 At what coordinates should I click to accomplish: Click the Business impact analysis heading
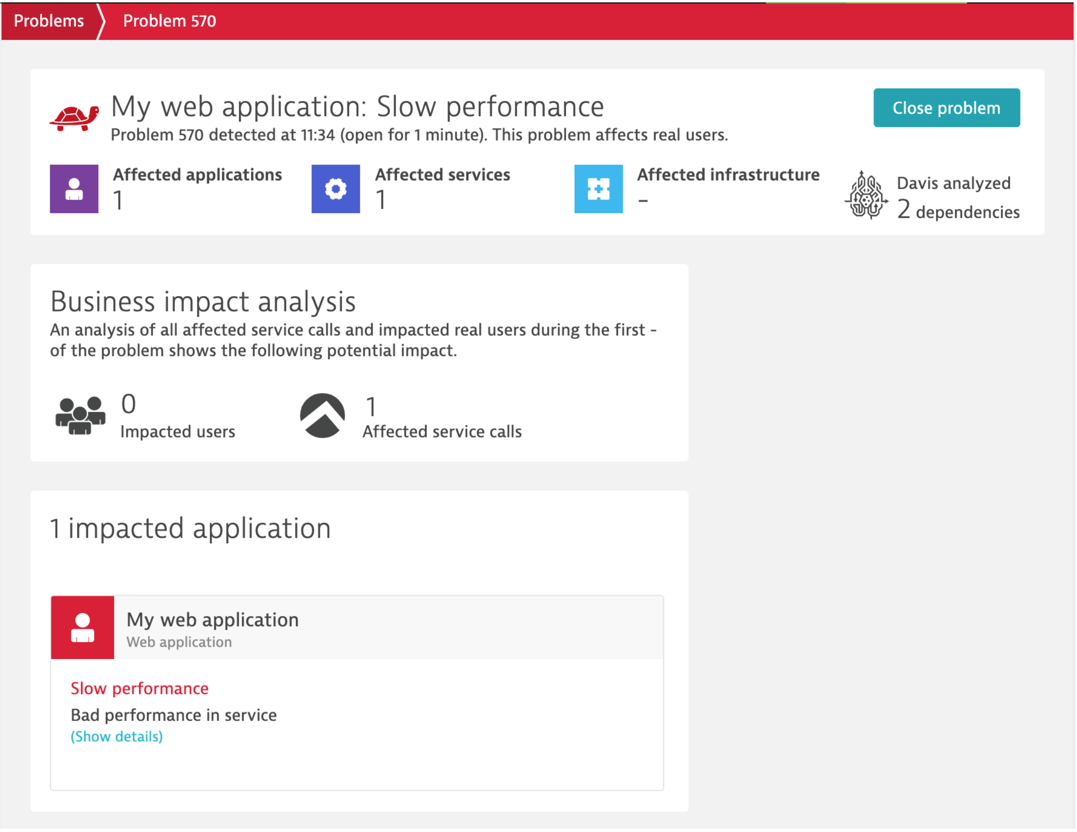pos(203,302)
